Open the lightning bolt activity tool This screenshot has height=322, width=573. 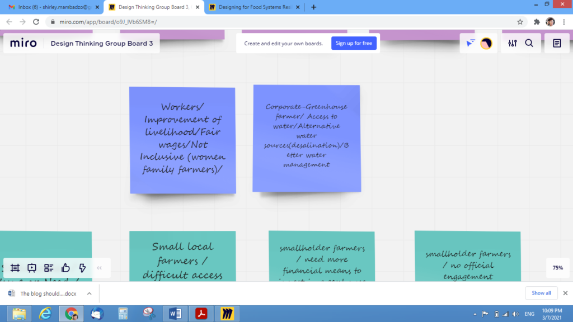point(82,268)
